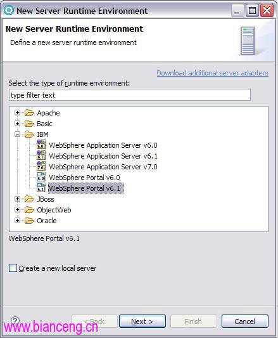Expand the ObjectWeb tree node
Screen dimensions: 278x338
(x=17, y=209)
